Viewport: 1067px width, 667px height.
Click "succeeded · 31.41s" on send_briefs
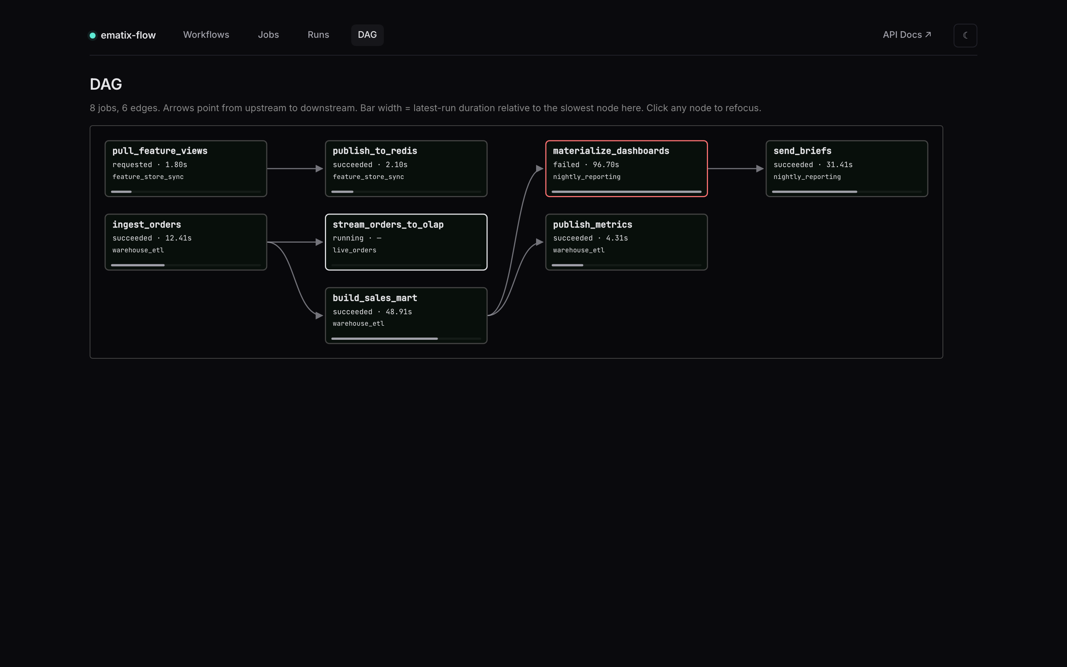tap(812, 165)
